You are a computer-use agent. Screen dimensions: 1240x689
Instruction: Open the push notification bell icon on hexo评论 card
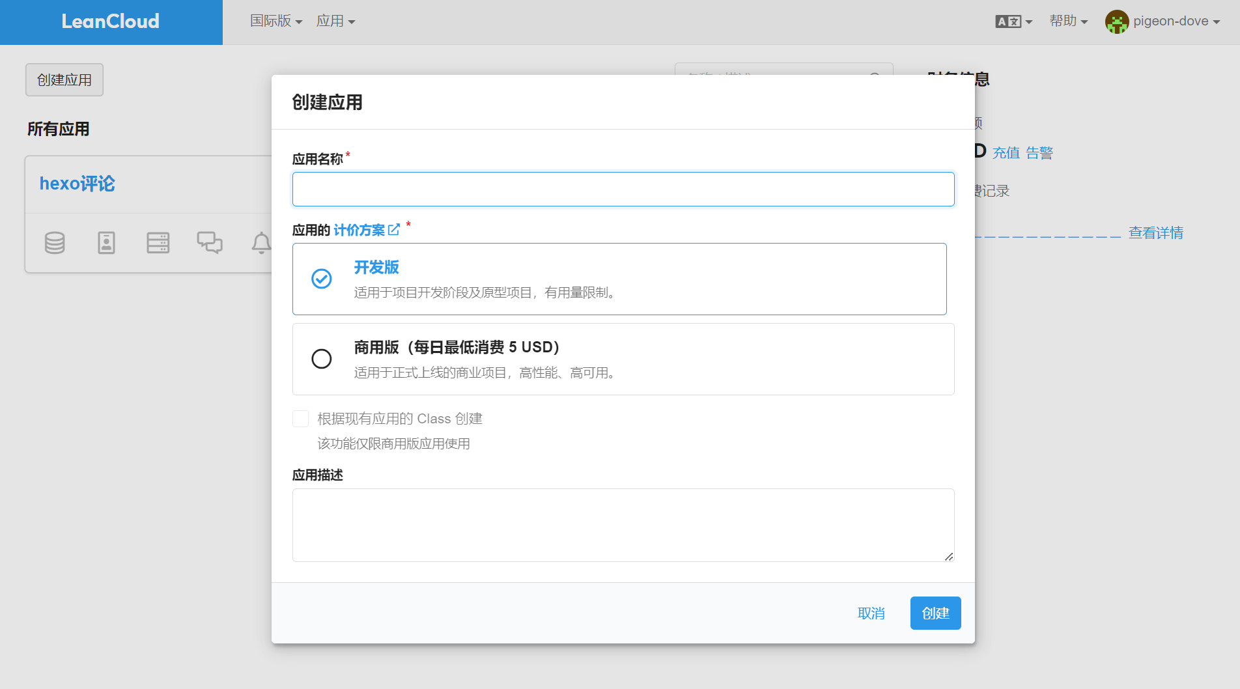click(x=261, y=243)
